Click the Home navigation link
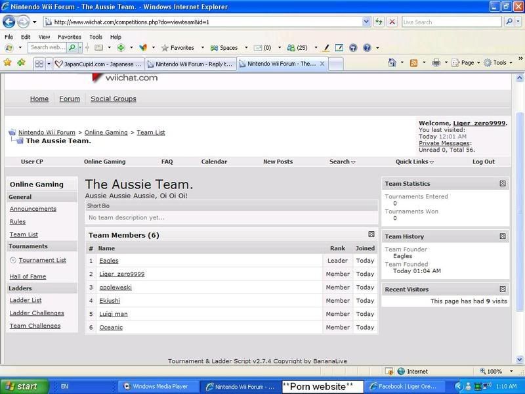 (39, 99)
